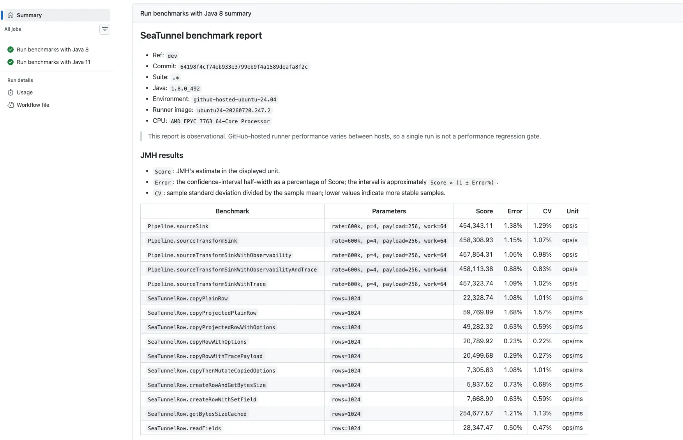Click the Parameters column header
Image resolution: width=683 pixels, height=440 pixels.
tap(389, 211)
